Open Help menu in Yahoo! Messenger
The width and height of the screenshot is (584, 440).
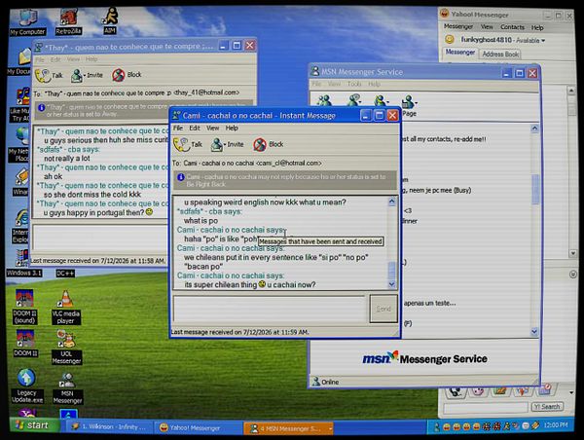coord(537,27)
